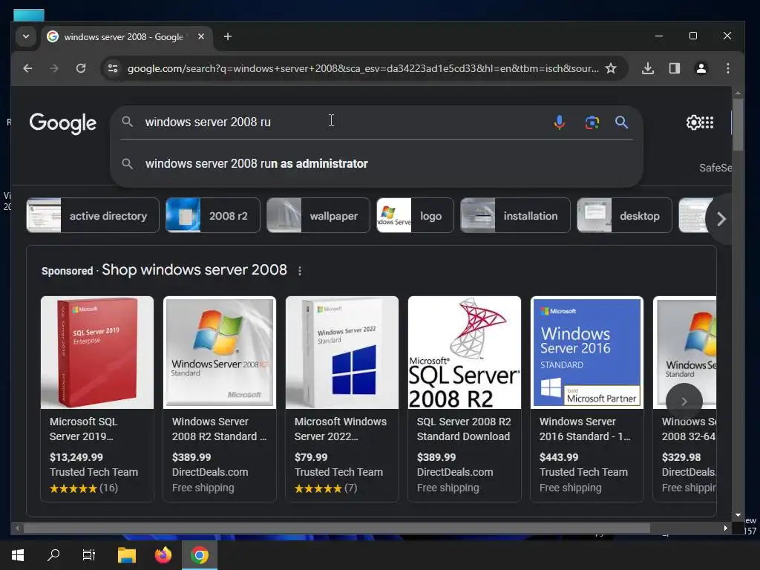Click the vertical page scrollbar thumb
The height and width of the screenshot is (570, 760).
[738, 125]
